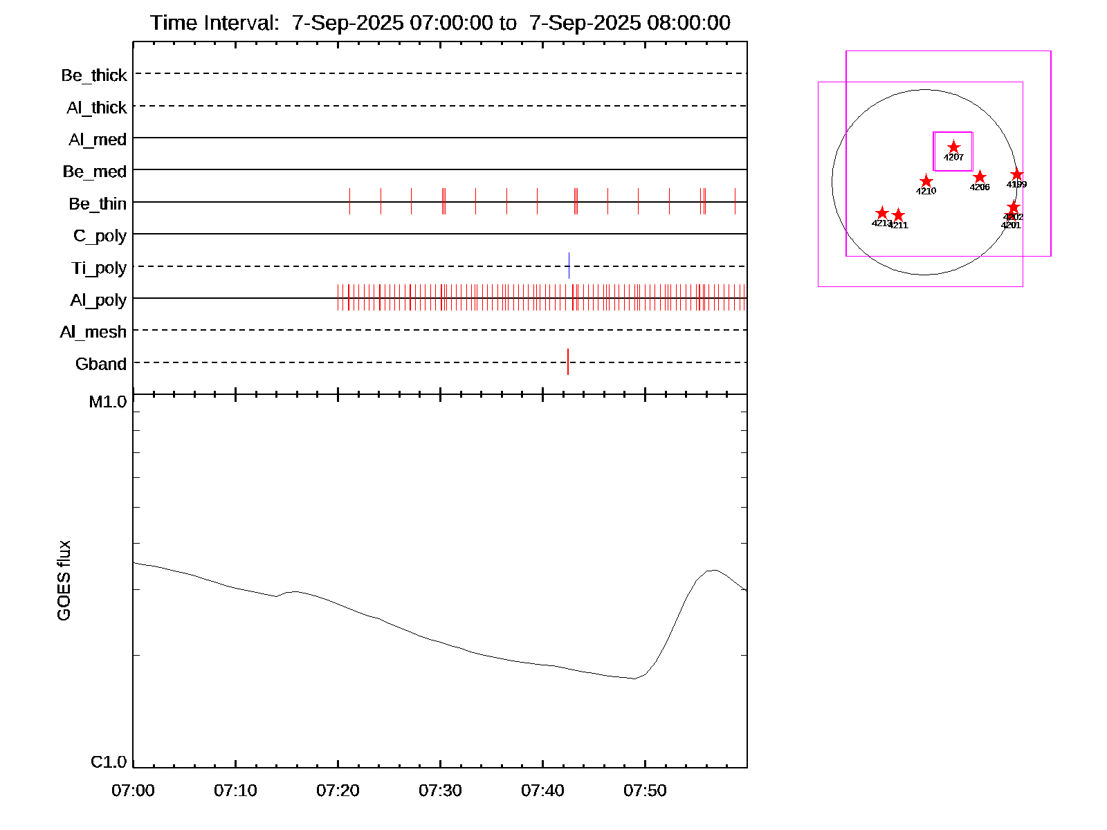Select the Be_thin filter label
The image size is (1107, 830).
pyautogui.click(x=98, y=203)
